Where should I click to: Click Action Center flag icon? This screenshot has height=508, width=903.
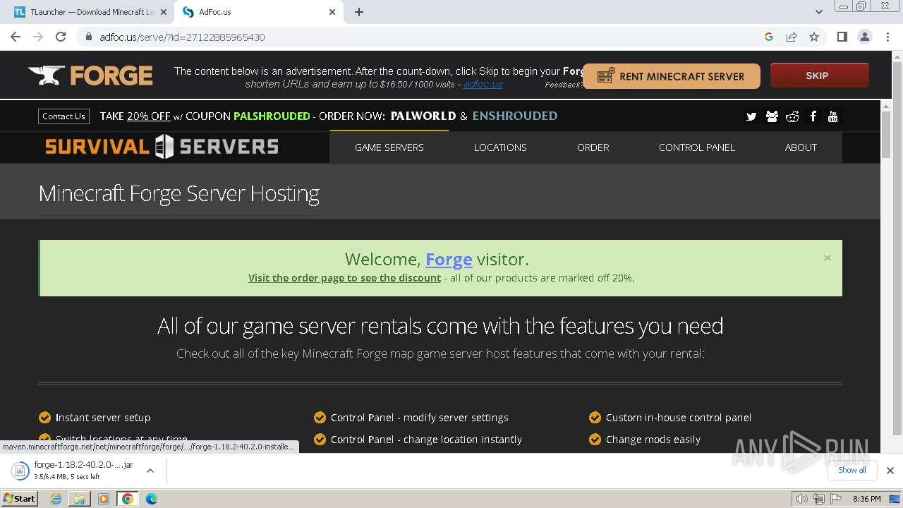pos(835,499)
